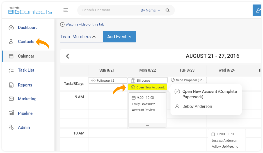This screenshot has width=263, height=153.
Task: Click the Pipeline chart icon
Action: click(x=11, y=113)
